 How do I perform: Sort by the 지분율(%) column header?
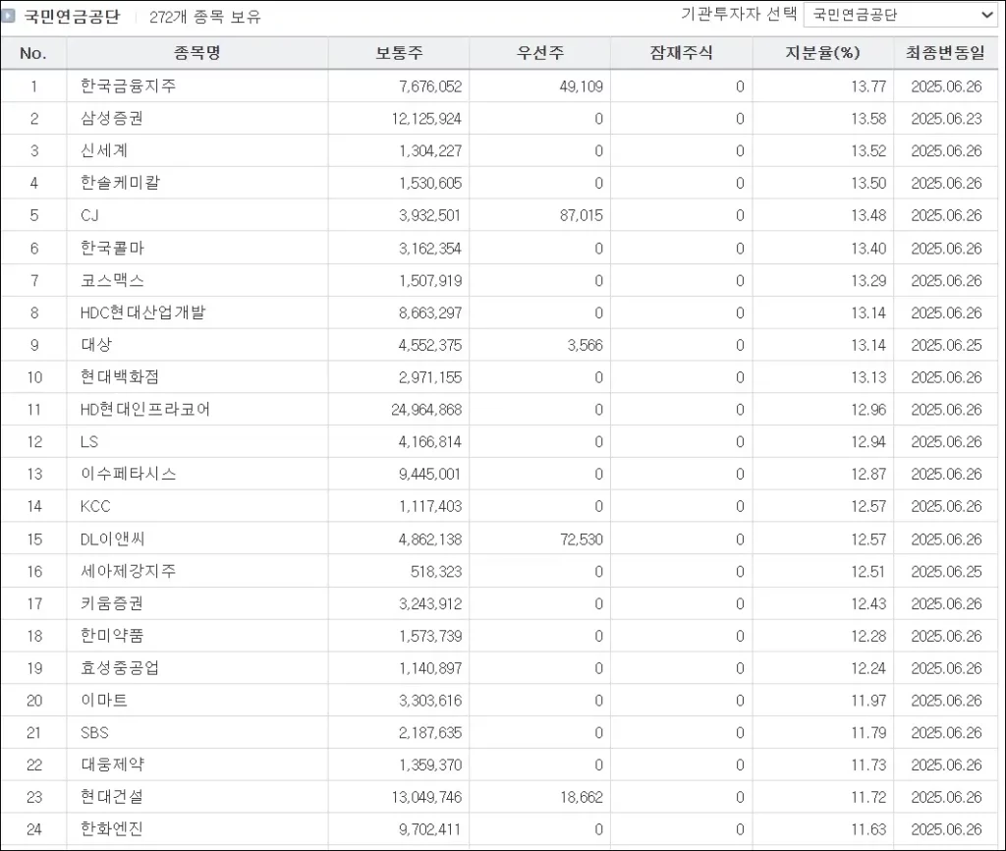click(x=822, y=53)
